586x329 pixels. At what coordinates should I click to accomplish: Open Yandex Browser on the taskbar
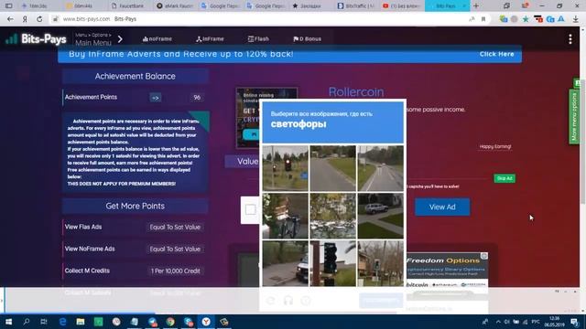coord(206,322)
